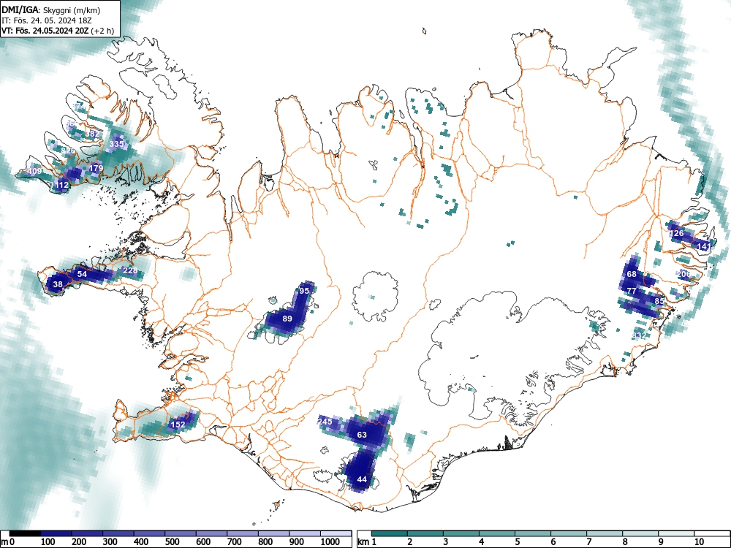Click the visibility value 112 on the map
Screen dimensions: 731x548
(62, 185)
